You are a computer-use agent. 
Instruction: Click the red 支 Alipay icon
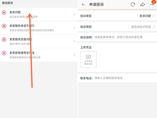point(4,53)
